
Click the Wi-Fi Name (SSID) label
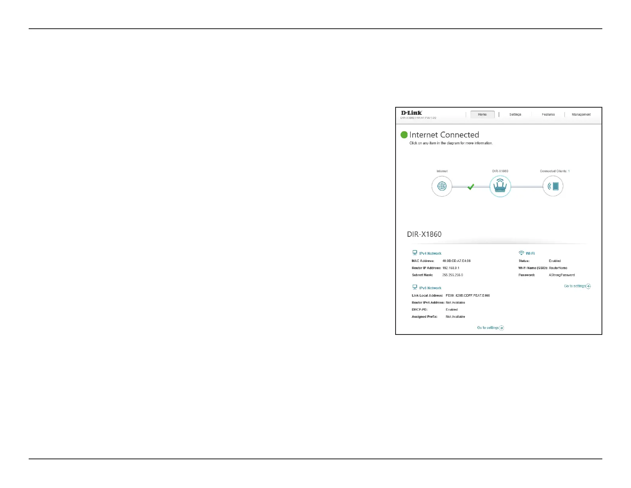533,268
